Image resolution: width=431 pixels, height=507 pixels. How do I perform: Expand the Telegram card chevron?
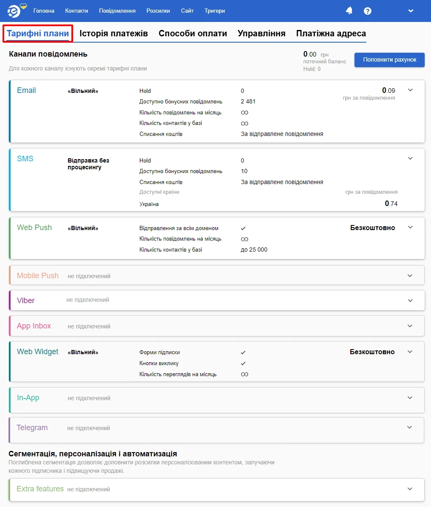point(409,428)
